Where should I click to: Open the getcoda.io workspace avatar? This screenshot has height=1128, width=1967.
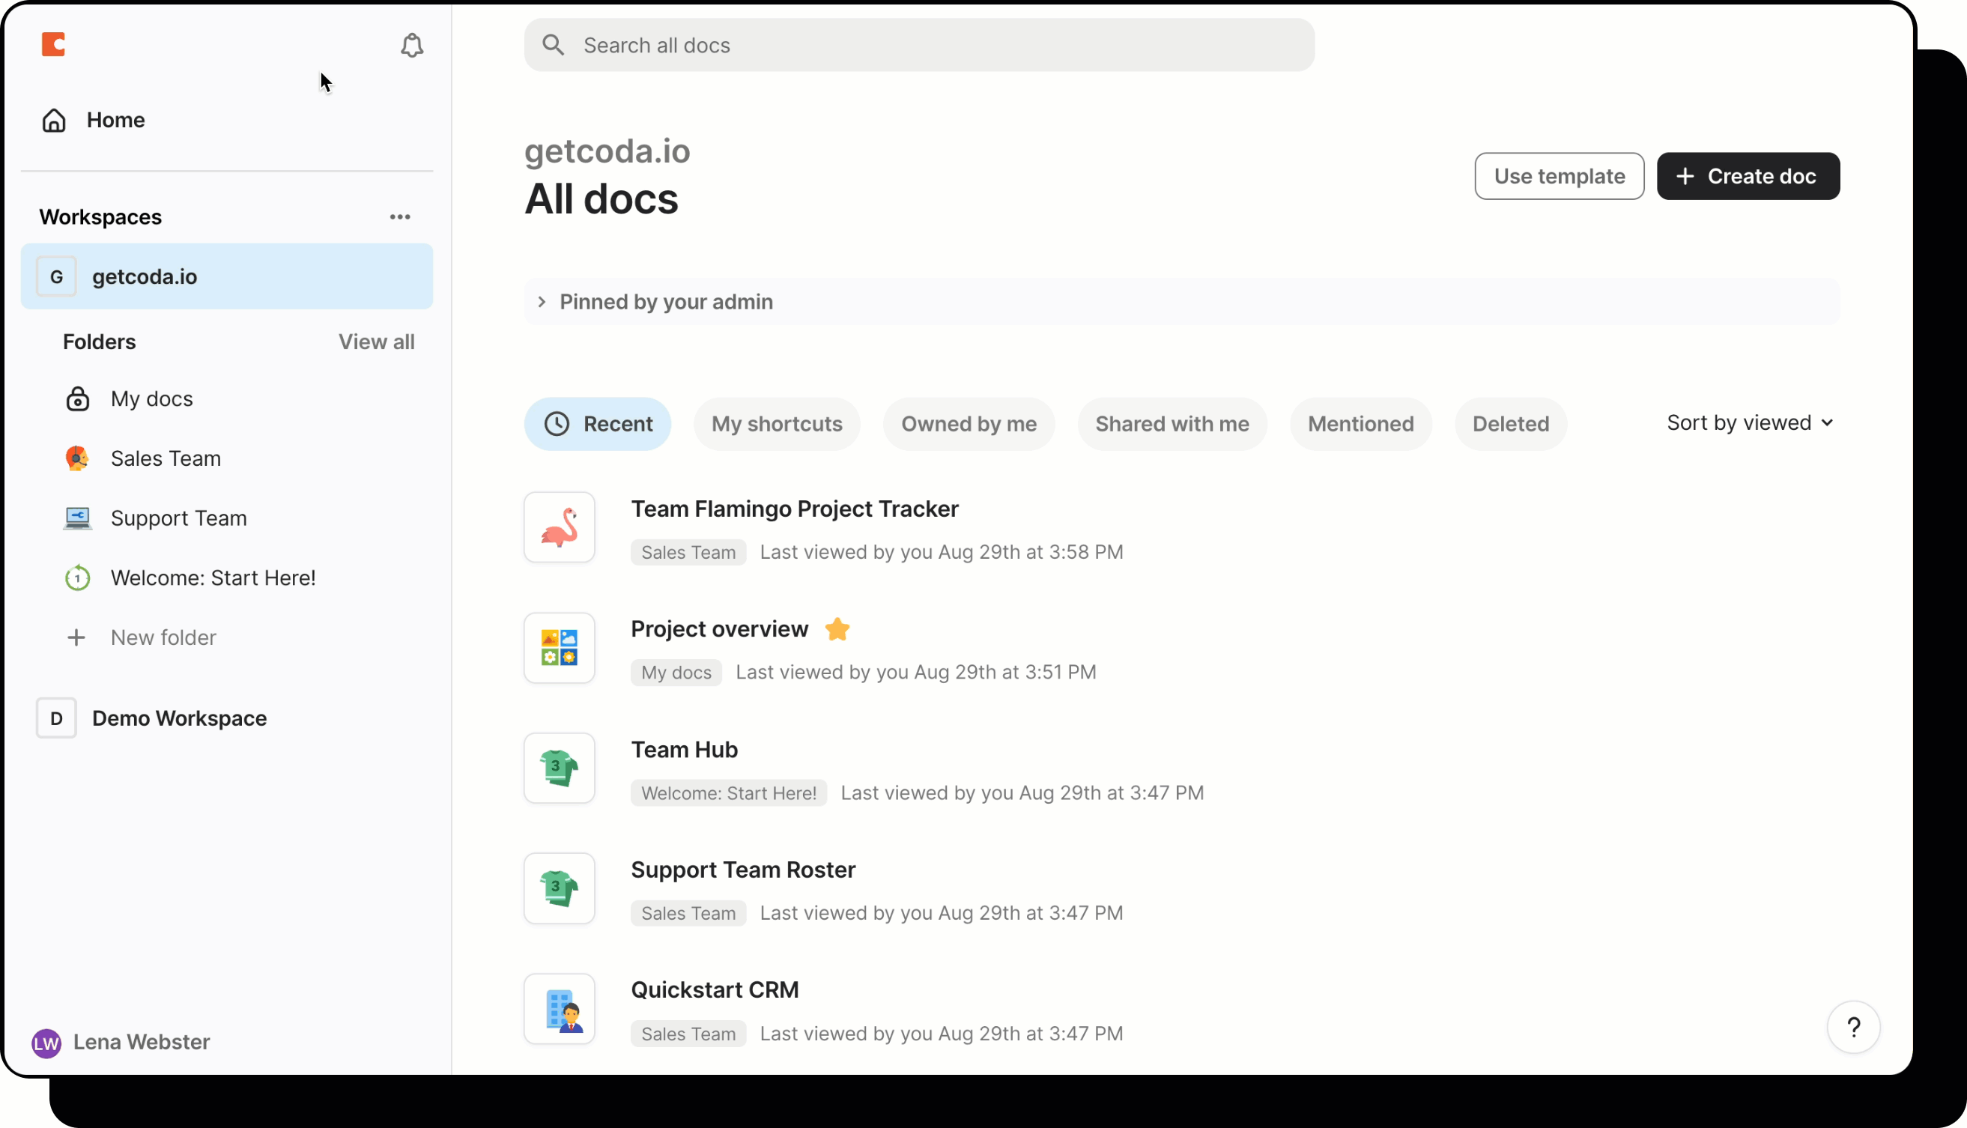coord(57,276)
